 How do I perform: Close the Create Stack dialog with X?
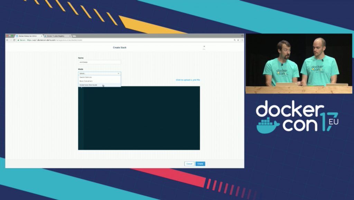[x=204, y=47]
